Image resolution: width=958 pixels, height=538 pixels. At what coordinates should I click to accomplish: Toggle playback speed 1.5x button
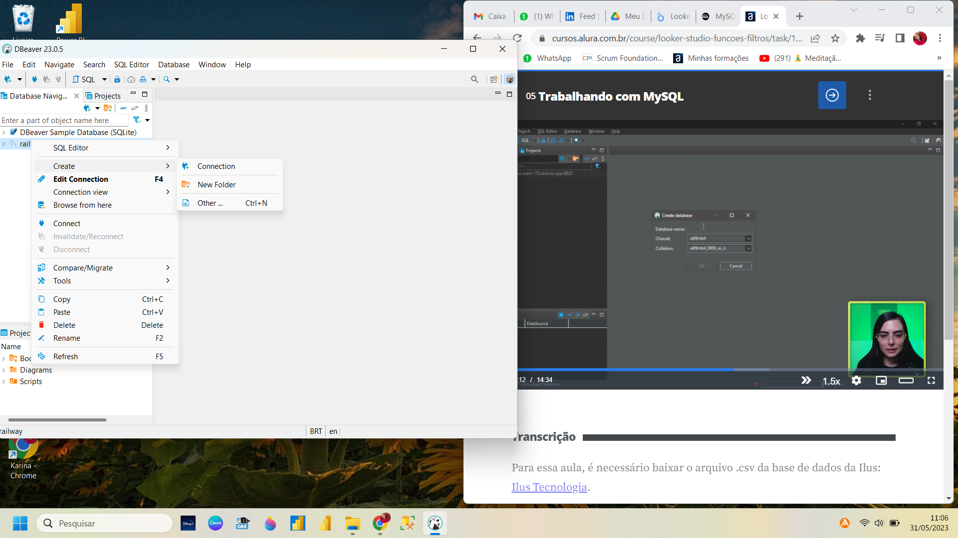[832, 381]
